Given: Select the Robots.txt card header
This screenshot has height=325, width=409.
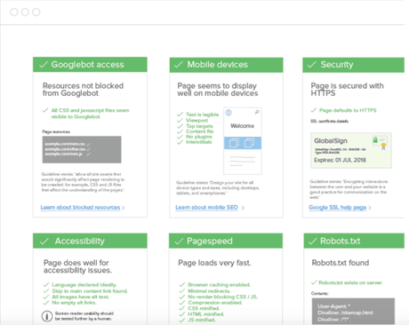Looking at the screenshot, I should [354, 241].
